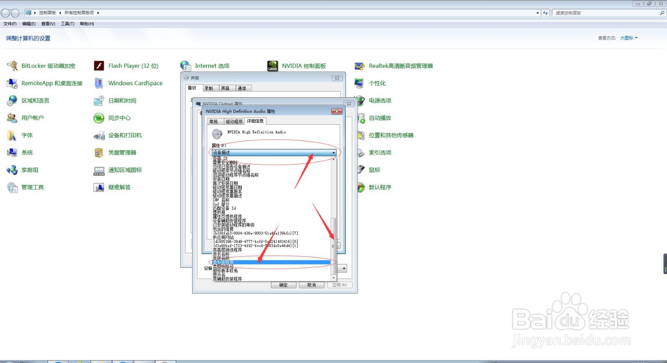667x363 pixels.
Task: Open the 大图标 view mode dropdown
Action: pyautogui.click(x=629, y=38)
